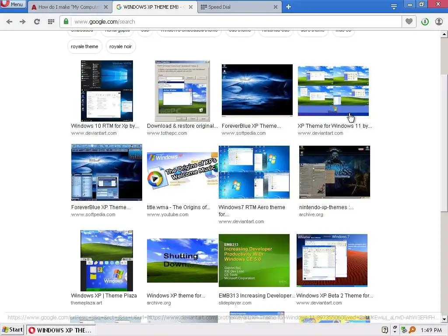Click the page scrollbar down arrow
This screenshot has height=336, width=448.
(444, 319)
